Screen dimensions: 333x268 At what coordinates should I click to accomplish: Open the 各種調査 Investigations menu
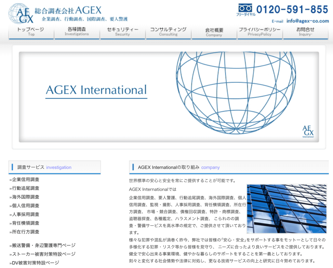[77, 32]
